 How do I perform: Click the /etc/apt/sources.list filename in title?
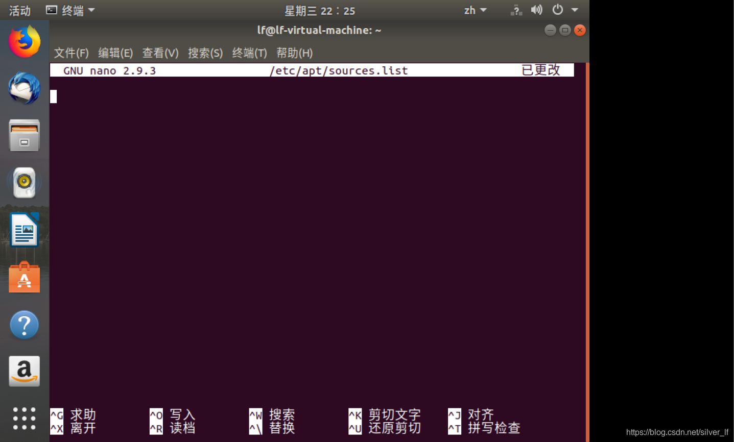tap(339, 70)
